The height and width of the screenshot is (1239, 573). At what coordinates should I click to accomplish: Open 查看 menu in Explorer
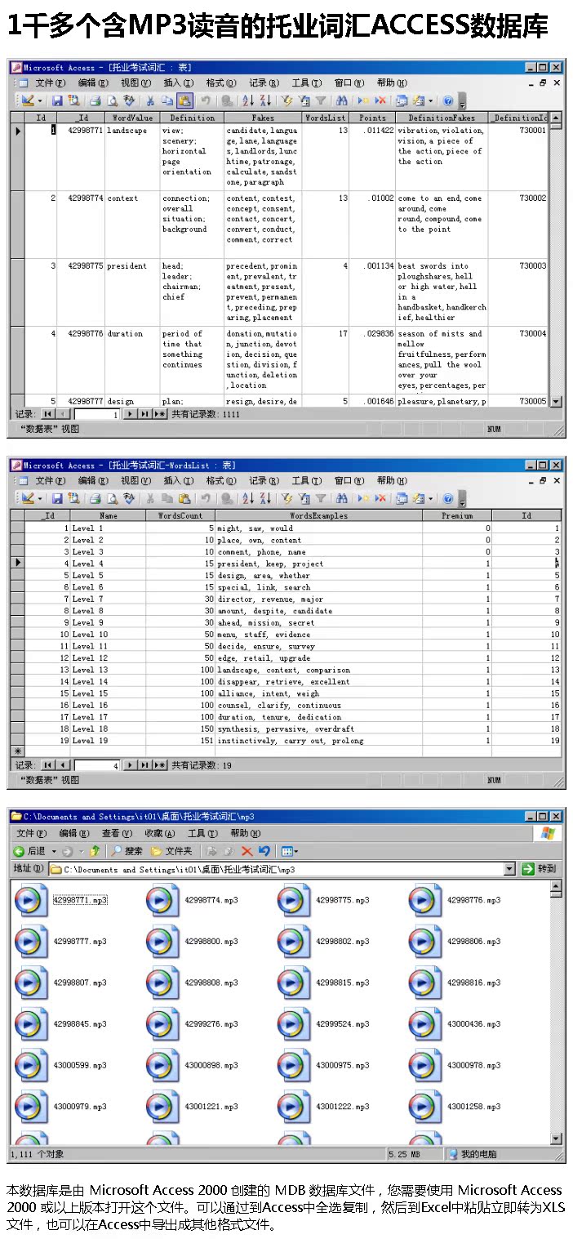click(117, 833)
